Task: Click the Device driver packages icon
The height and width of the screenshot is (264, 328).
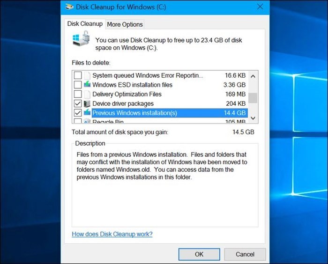Action: point(87,103)
